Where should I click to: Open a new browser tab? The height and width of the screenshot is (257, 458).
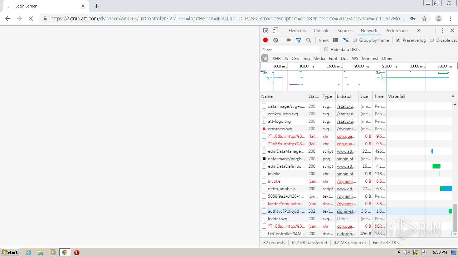97,6
